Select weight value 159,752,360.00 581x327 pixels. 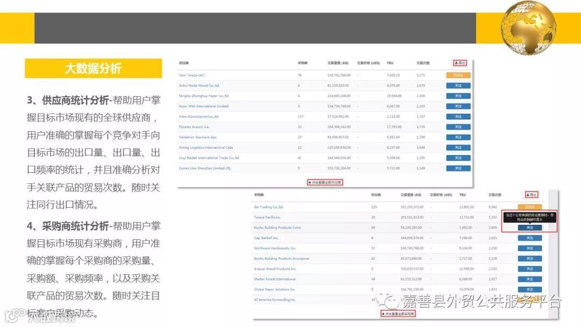click(339, 75)
